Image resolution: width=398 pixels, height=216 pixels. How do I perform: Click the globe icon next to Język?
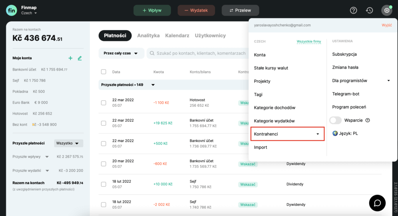tap(335, 133)
